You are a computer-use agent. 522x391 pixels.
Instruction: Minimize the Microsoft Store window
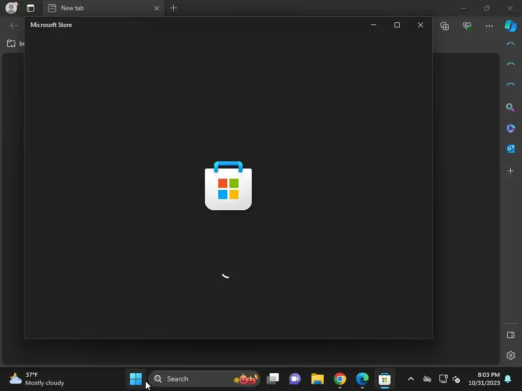tap(374, 25)
